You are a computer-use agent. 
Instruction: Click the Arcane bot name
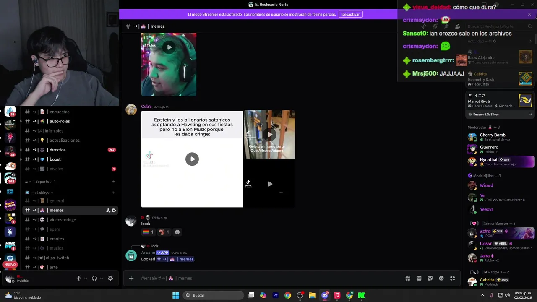148,253
